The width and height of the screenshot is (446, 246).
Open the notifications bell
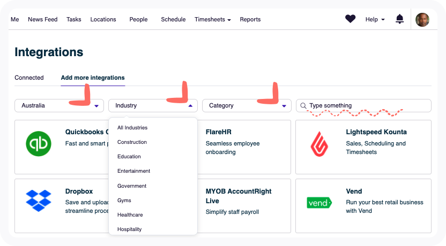[400, 19]
